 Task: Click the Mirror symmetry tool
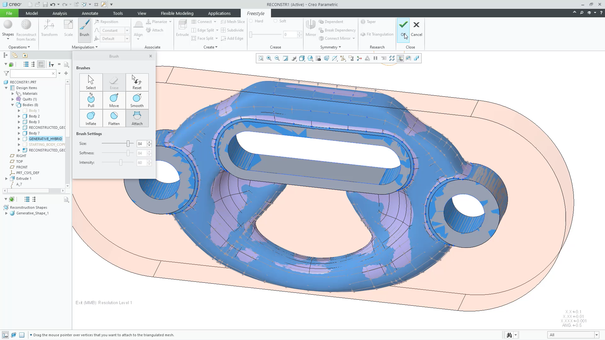[x=311, y=28]
